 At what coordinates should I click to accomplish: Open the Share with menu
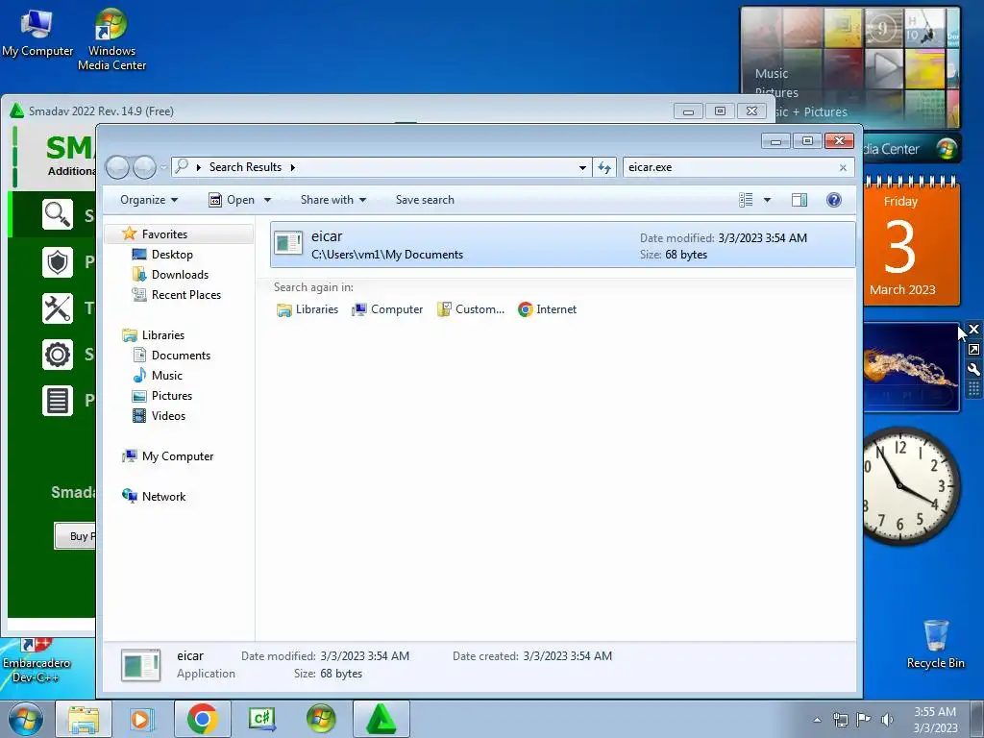click(332, 200)
